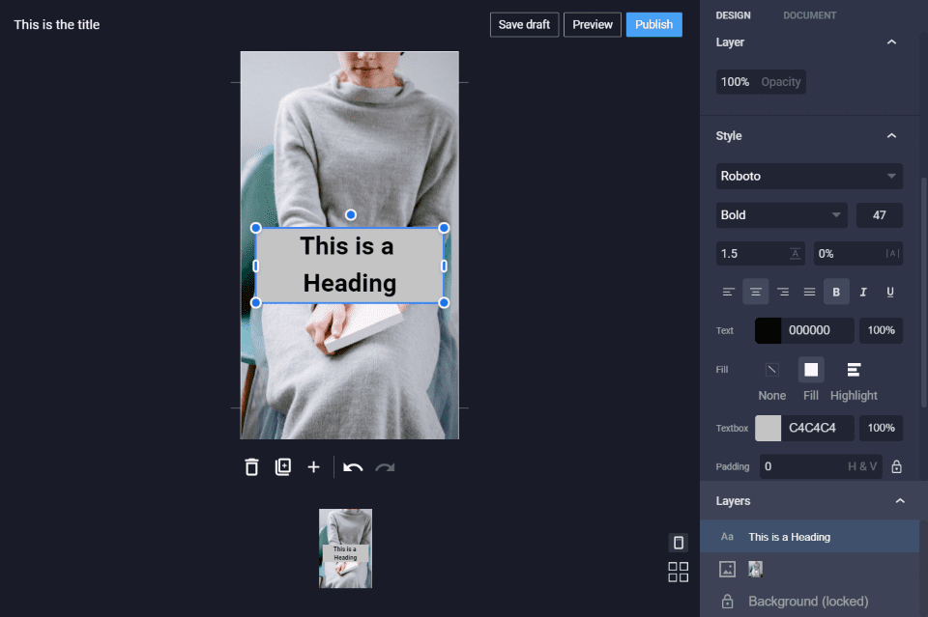This screenshot has height=617, width=928.
Task: Click the Publish button
Action: click(653, 24)
